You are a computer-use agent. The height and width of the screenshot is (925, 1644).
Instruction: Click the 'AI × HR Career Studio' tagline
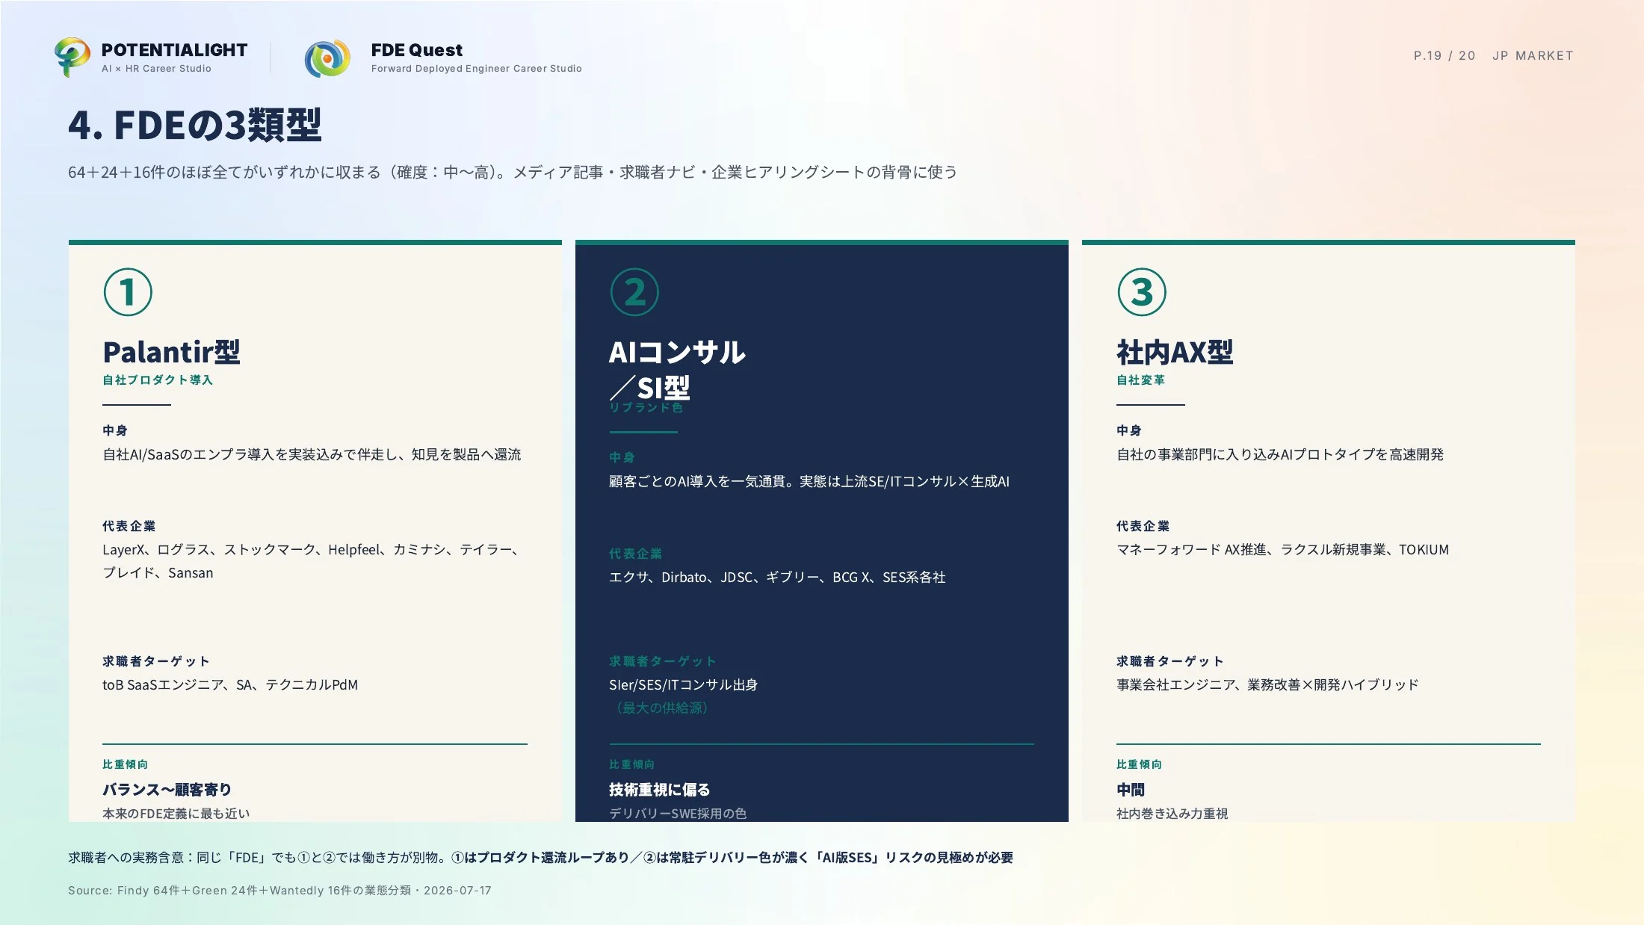[156, 69]
